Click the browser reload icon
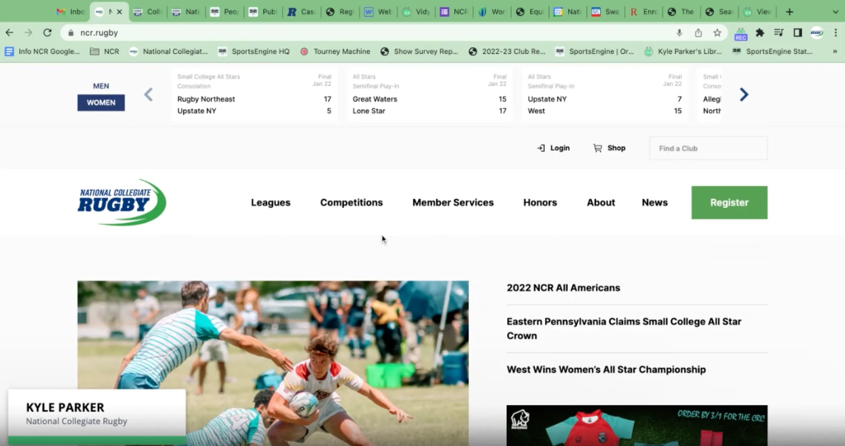845x446 pixels. [47, 33]
